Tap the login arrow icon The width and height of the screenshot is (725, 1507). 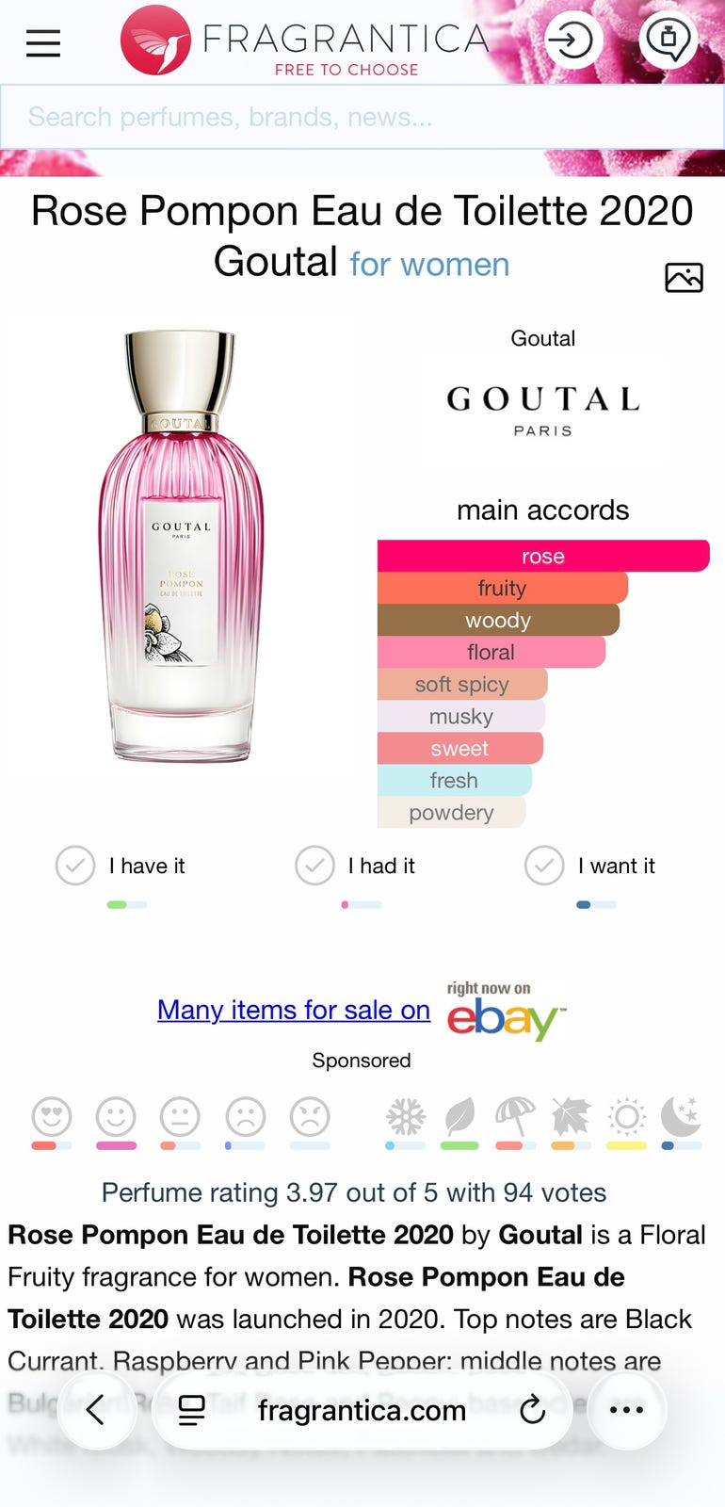573,41
